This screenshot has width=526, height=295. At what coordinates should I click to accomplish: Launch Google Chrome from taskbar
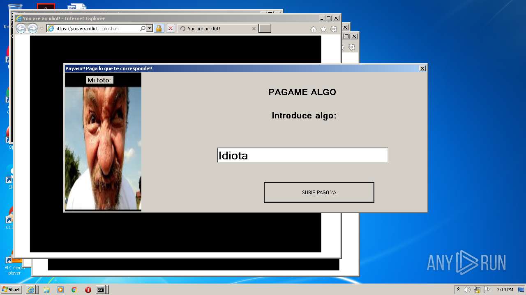pyautogui.click(x=74, y=290)
